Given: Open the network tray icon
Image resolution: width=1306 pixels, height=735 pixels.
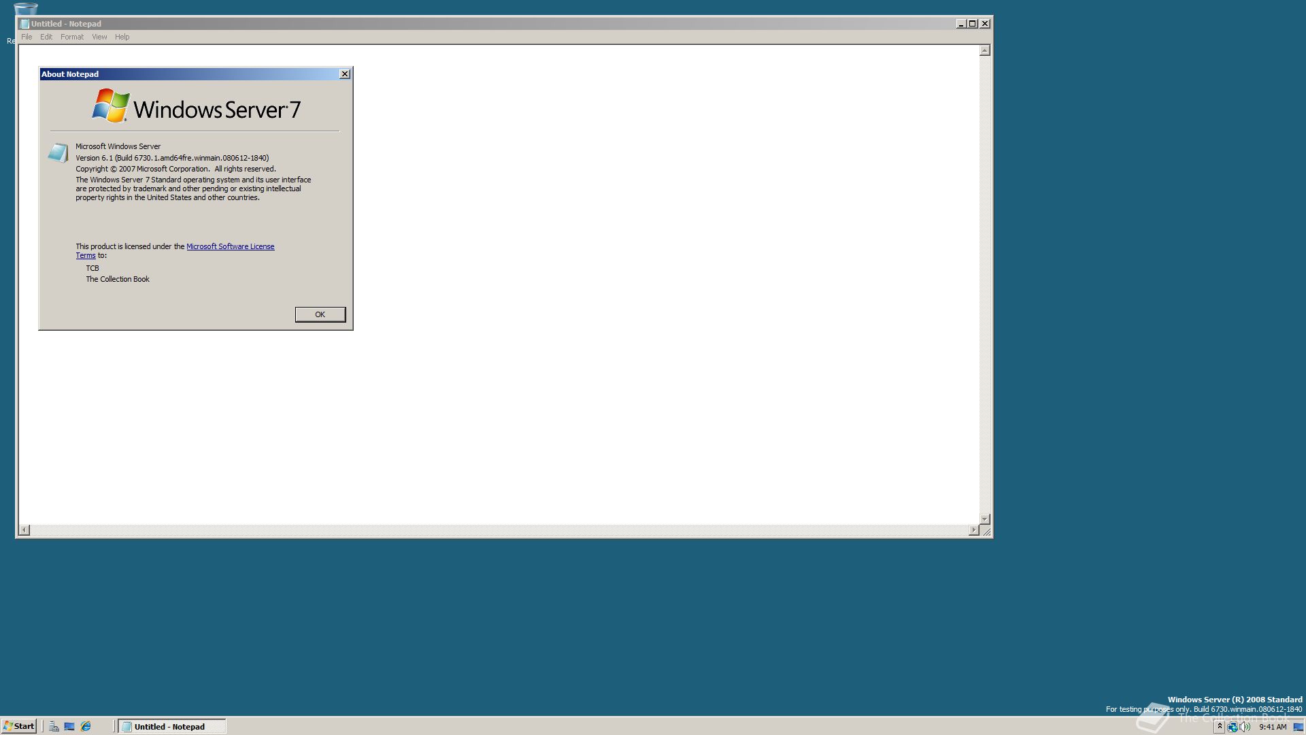Looking at the screenshot, I should point(1233,727).
